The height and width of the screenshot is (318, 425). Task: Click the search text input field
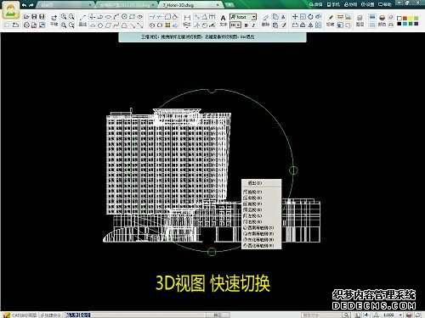(321, 315)
